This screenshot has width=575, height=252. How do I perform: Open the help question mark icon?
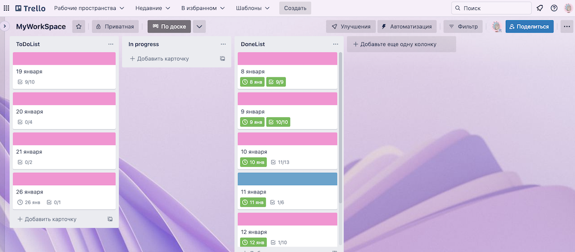point(554,8)
